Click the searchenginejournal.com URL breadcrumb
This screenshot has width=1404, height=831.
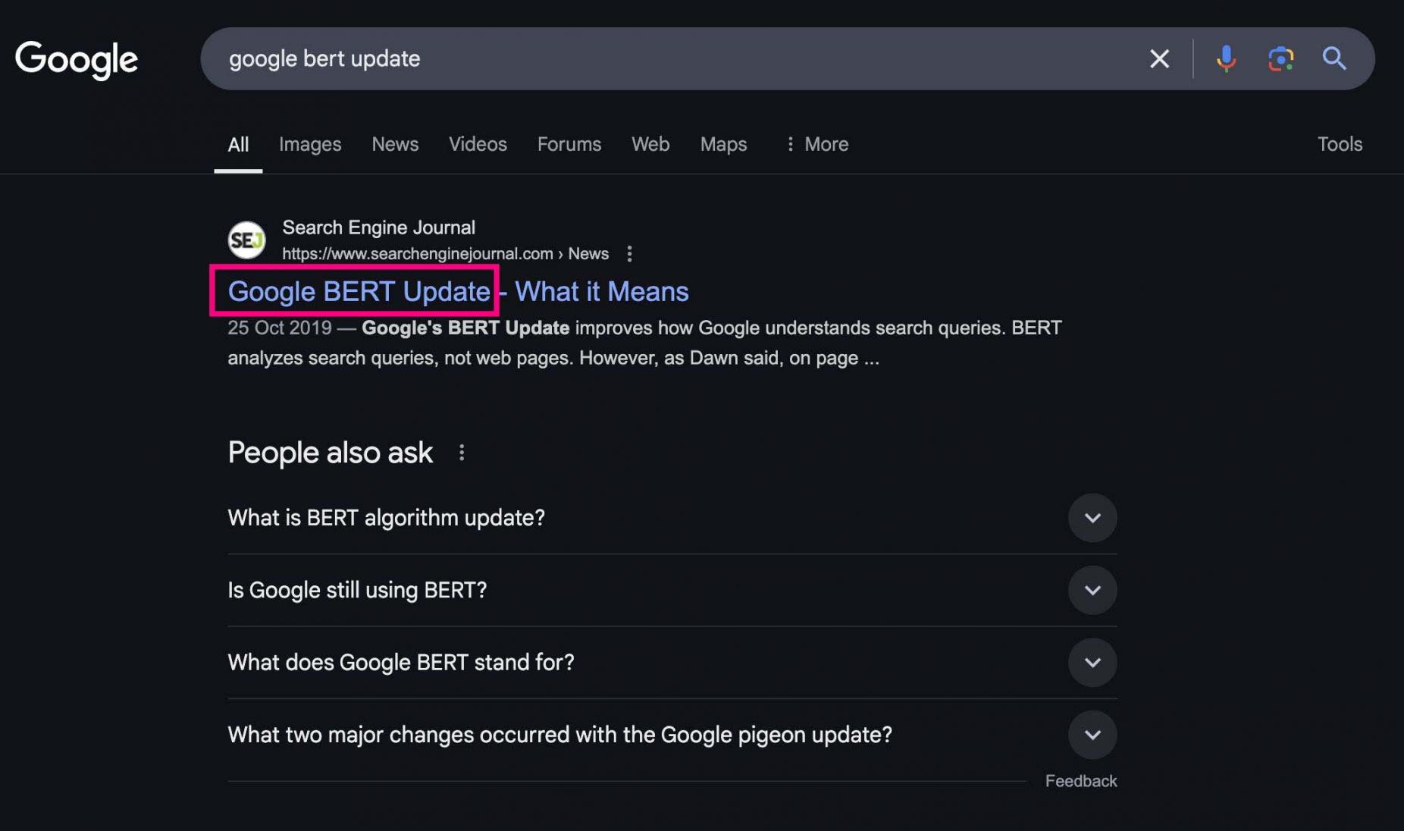click(445, 254)
